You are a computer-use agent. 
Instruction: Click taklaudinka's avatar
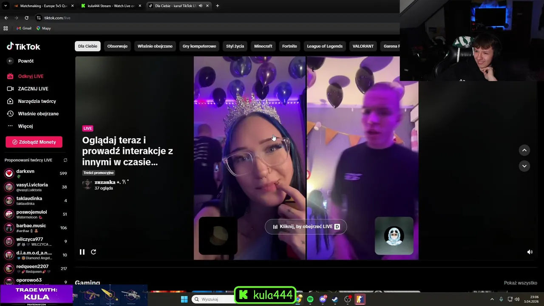(9, 201)
